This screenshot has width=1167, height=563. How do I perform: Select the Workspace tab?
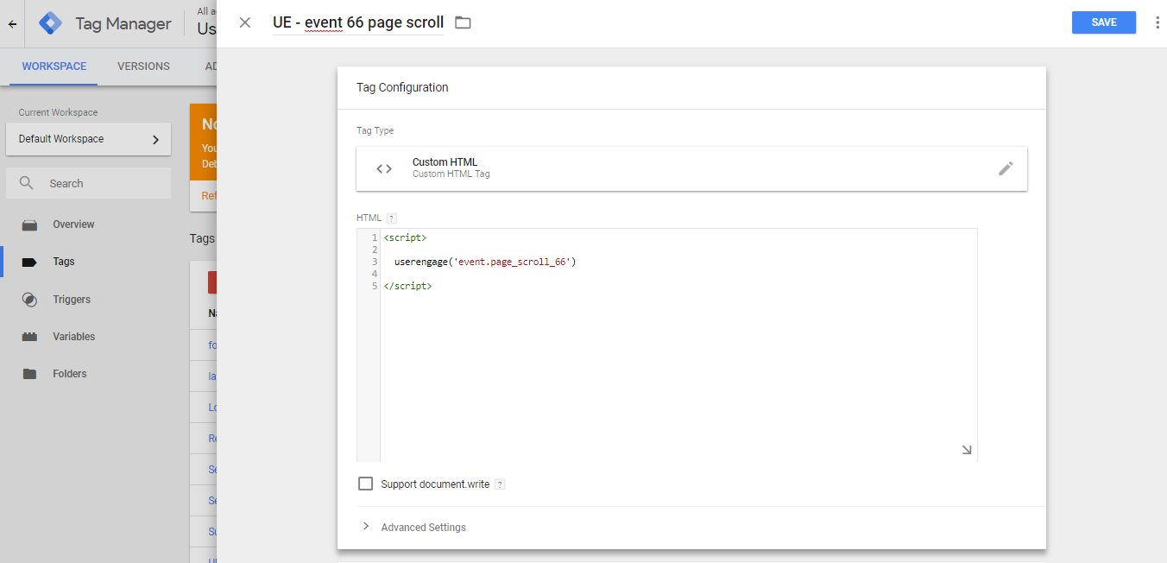(54, 66)
